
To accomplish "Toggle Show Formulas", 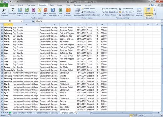I will click(126, 9).
